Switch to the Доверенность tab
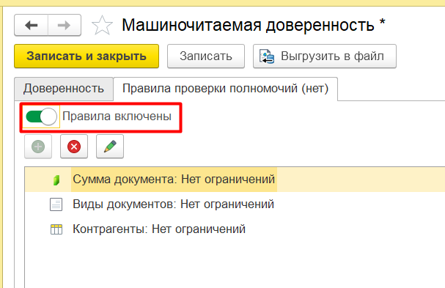 (64, 89)
